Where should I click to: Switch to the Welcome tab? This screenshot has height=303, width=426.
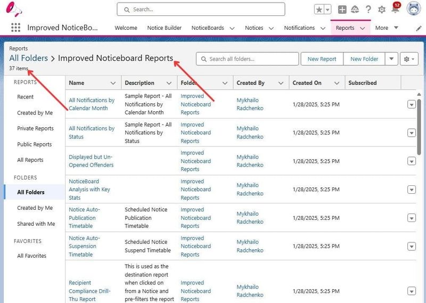pos(126,28)
